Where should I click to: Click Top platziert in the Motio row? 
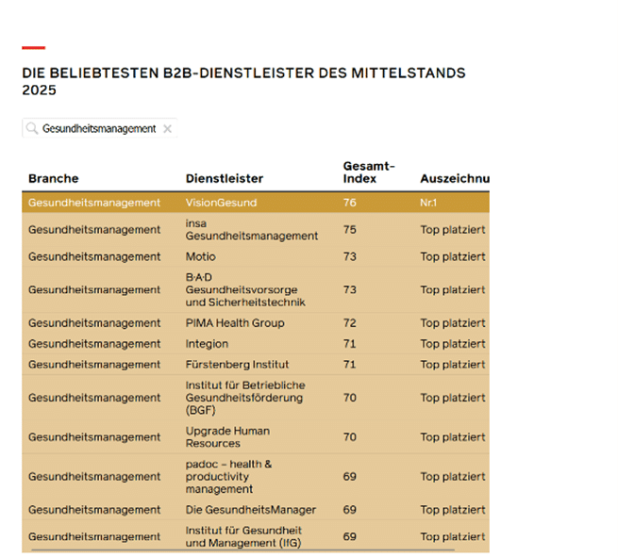click(x=453, y=256)
